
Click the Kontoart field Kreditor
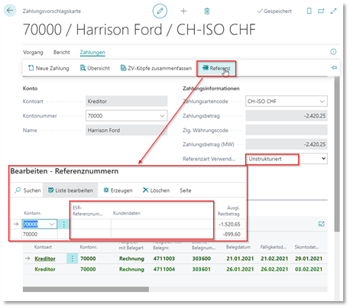(x=126, y=102)
